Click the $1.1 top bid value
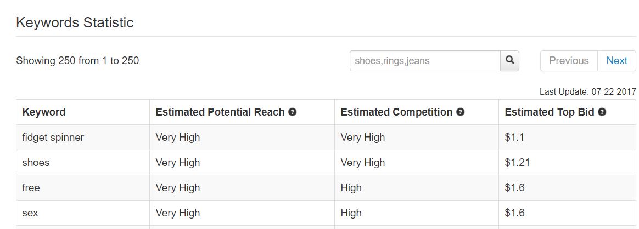 pos(514,138)
